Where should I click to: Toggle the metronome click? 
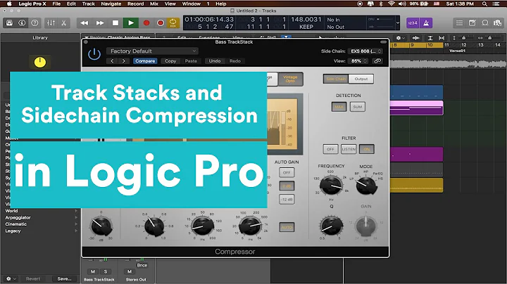coord(426,23)
